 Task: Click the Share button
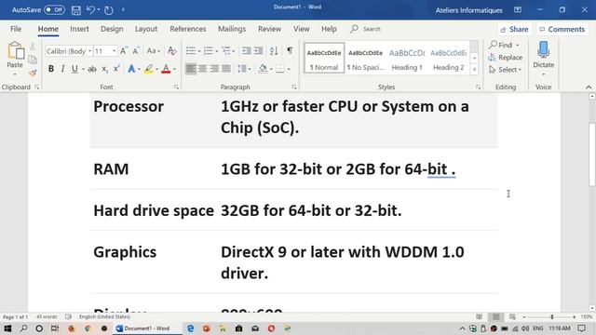[514, 29]
